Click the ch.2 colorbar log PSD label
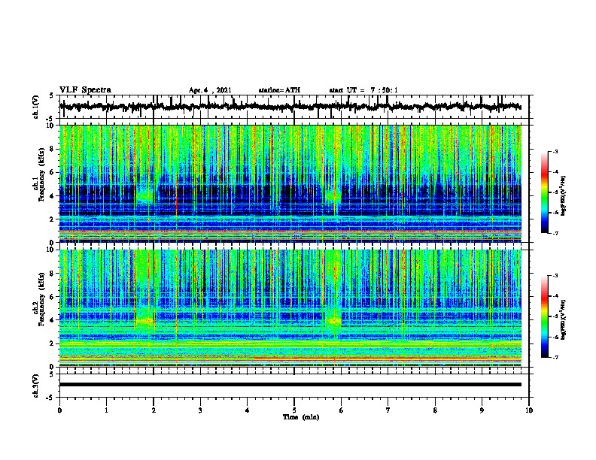Viewport: 596px width, 460px height. tap(564, 319)
